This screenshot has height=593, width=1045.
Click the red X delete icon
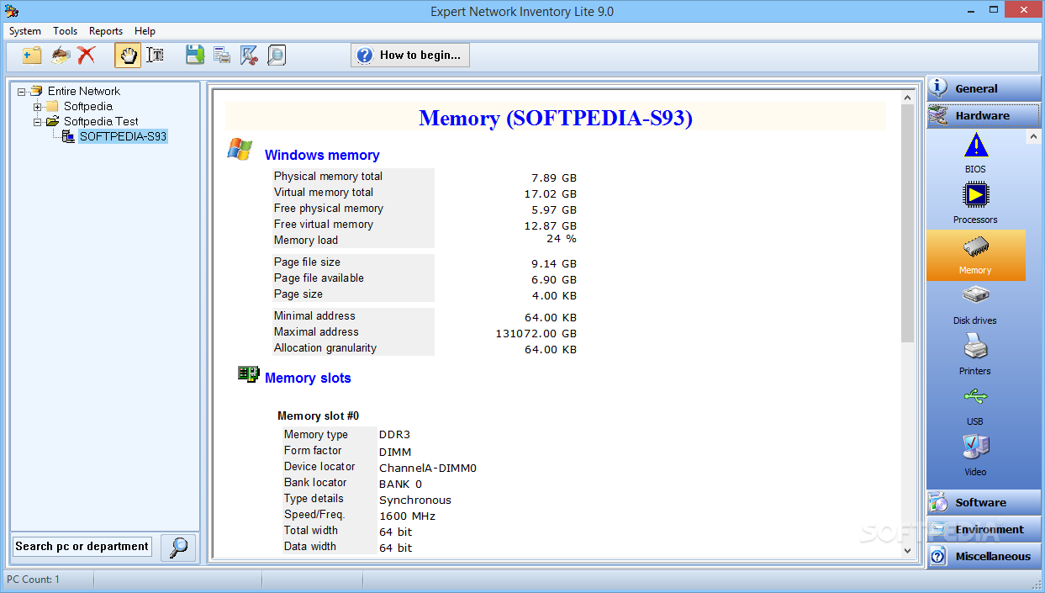click(x=86, y=56)
